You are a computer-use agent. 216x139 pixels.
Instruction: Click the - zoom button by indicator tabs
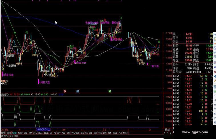(167, 133)
